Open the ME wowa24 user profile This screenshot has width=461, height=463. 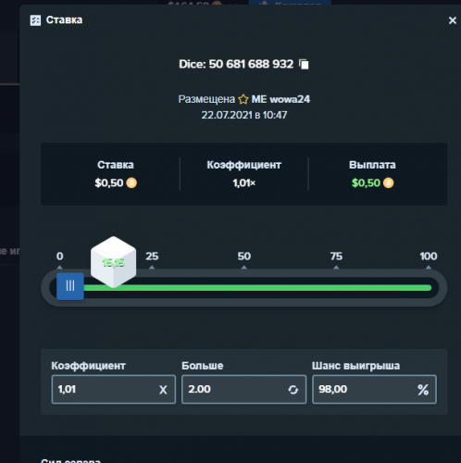[x=280, y=99]
